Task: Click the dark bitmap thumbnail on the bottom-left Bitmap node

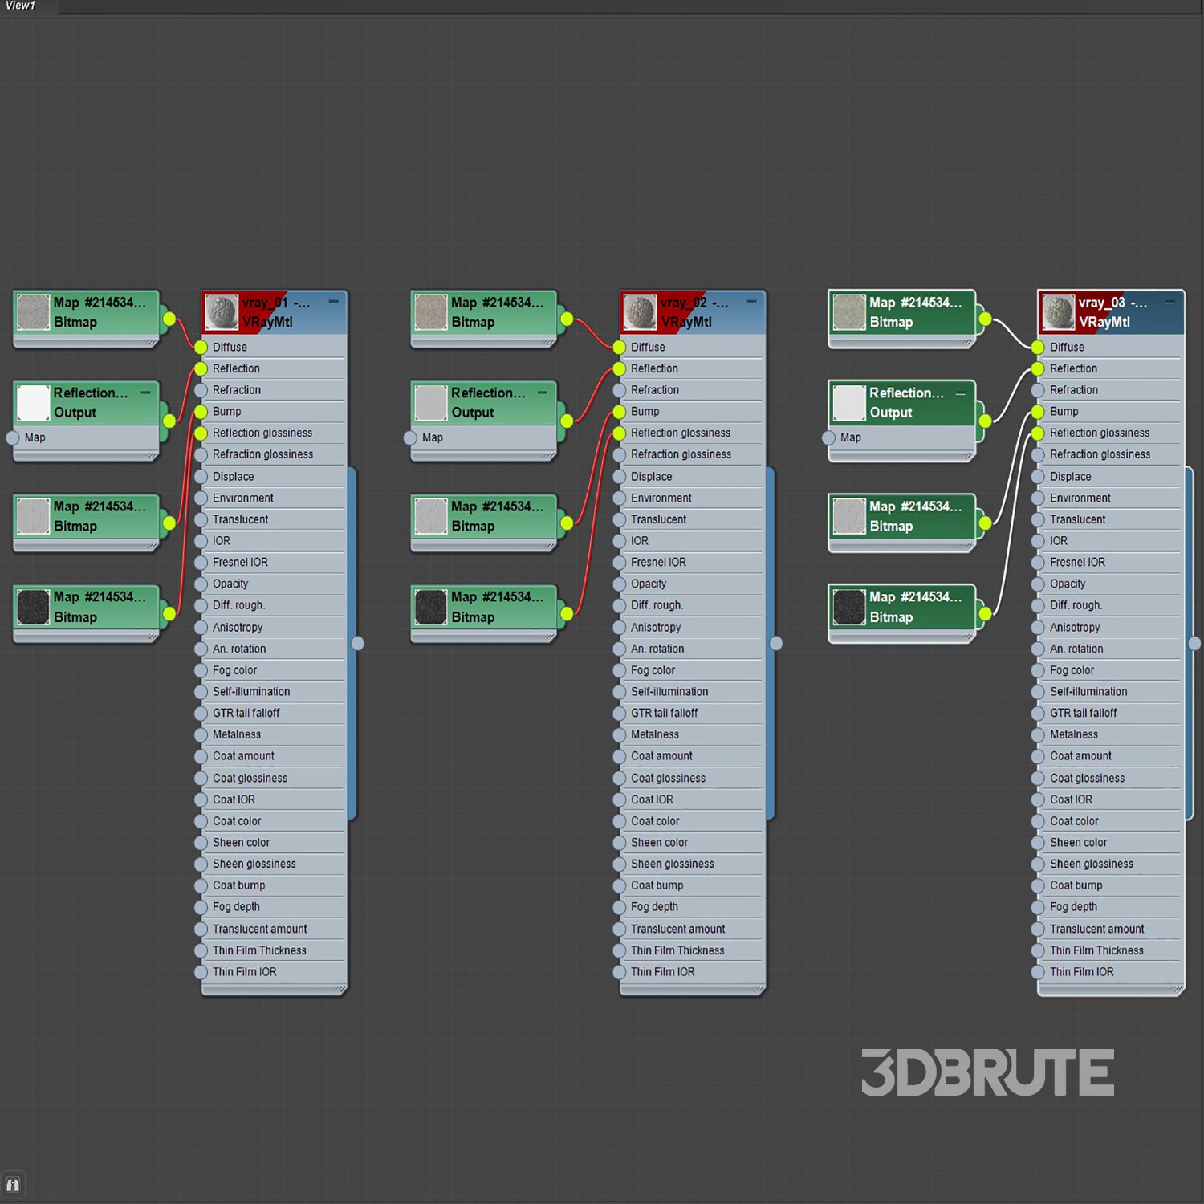Action: tap(34, 607)
